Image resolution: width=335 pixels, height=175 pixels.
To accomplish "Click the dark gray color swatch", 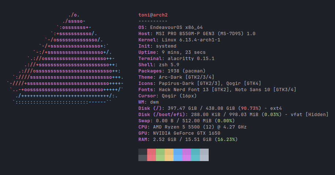I will click(143, 155).
